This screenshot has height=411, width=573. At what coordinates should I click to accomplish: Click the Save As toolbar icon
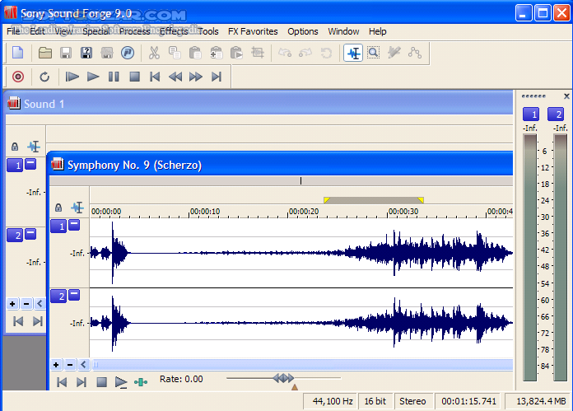86,53
